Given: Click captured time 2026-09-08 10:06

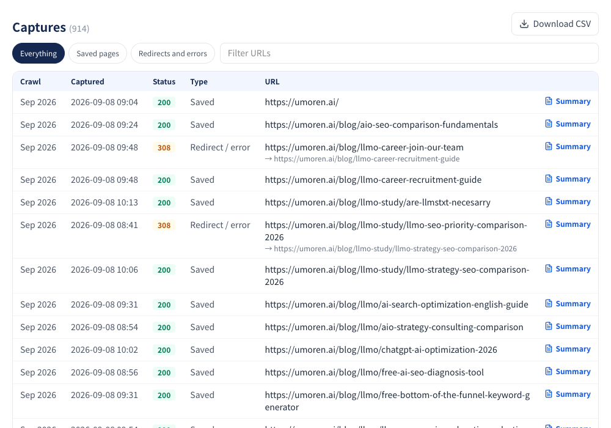Looking at the screenshot, I should [x=104, y=270].
